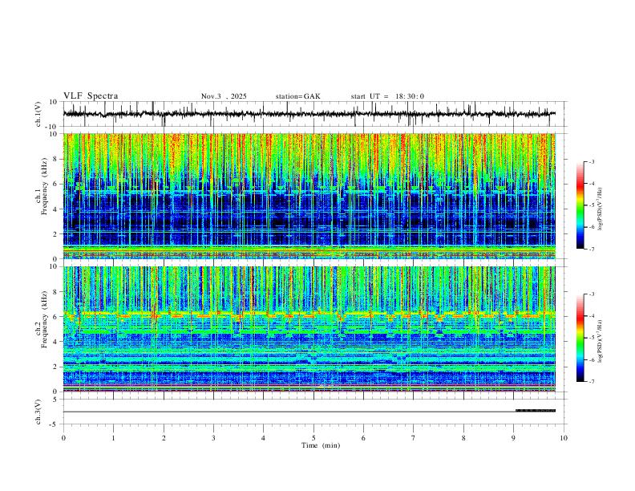Screen dimensions: 635x491
Task: Click the black ch.3 signal block near minute 9
Action: [536, 411]
